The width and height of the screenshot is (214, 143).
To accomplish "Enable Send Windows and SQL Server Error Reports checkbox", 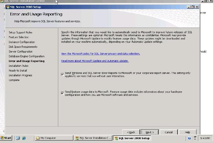I will (x=62, y=74).
